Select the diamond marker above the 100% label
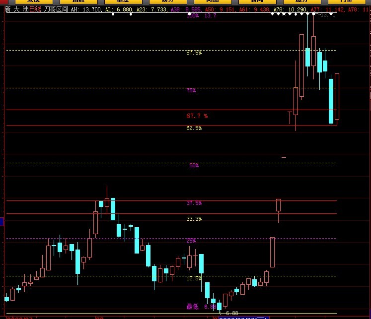 coord(190,14)
